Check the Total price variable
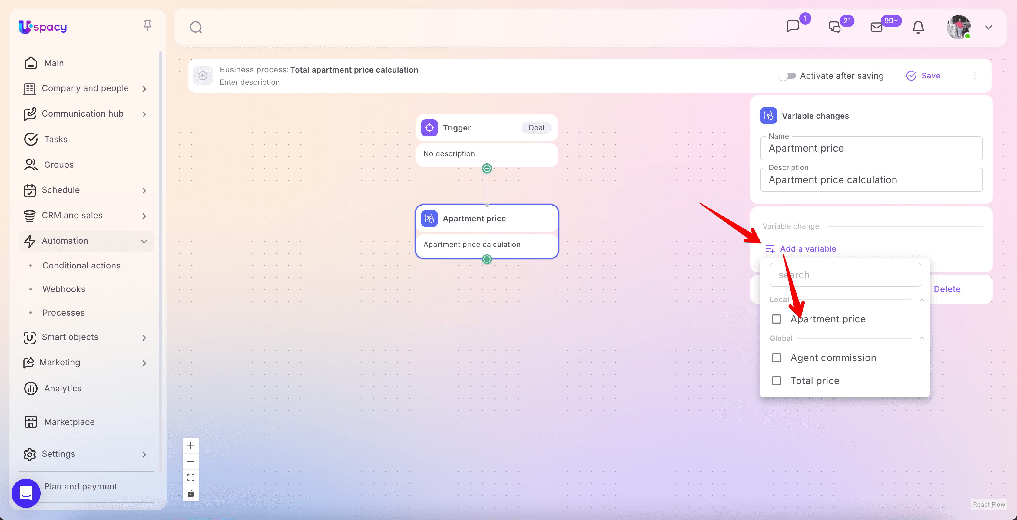This screenshot has width=1017, height=520. [776, 381]
